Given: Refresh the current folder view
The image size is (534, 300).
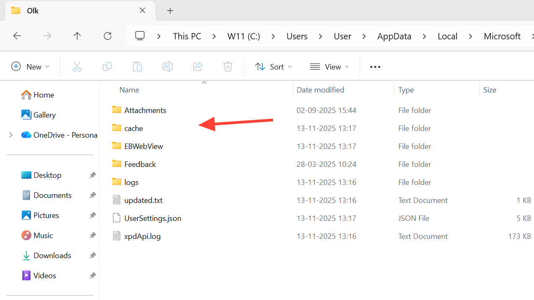Looking at the screenshot, I should coord(108,36).
